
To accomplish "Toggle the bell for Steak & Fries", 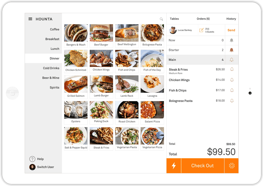I will click(x=232, y=69).
